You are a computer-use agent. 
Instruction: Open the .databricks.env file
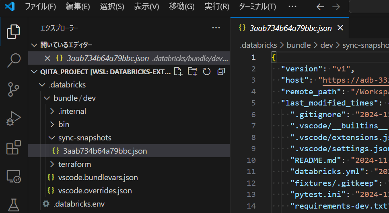click(79, 204)
